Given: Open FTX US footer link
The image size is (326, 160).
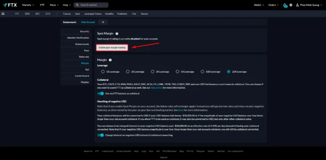Looking at the screenshot, I should [x=190, y=151].
